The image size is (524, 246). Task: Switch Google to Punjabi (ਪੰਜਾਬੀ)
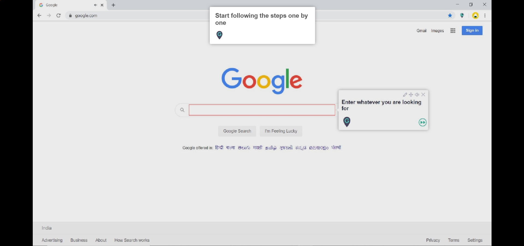click(x=337, y=148)
